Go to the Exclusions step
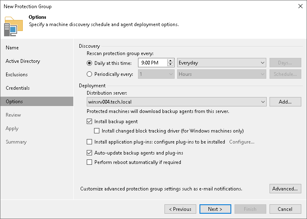Image resolution: width=307 pixels, height=219 pixels. click(17, 75)
